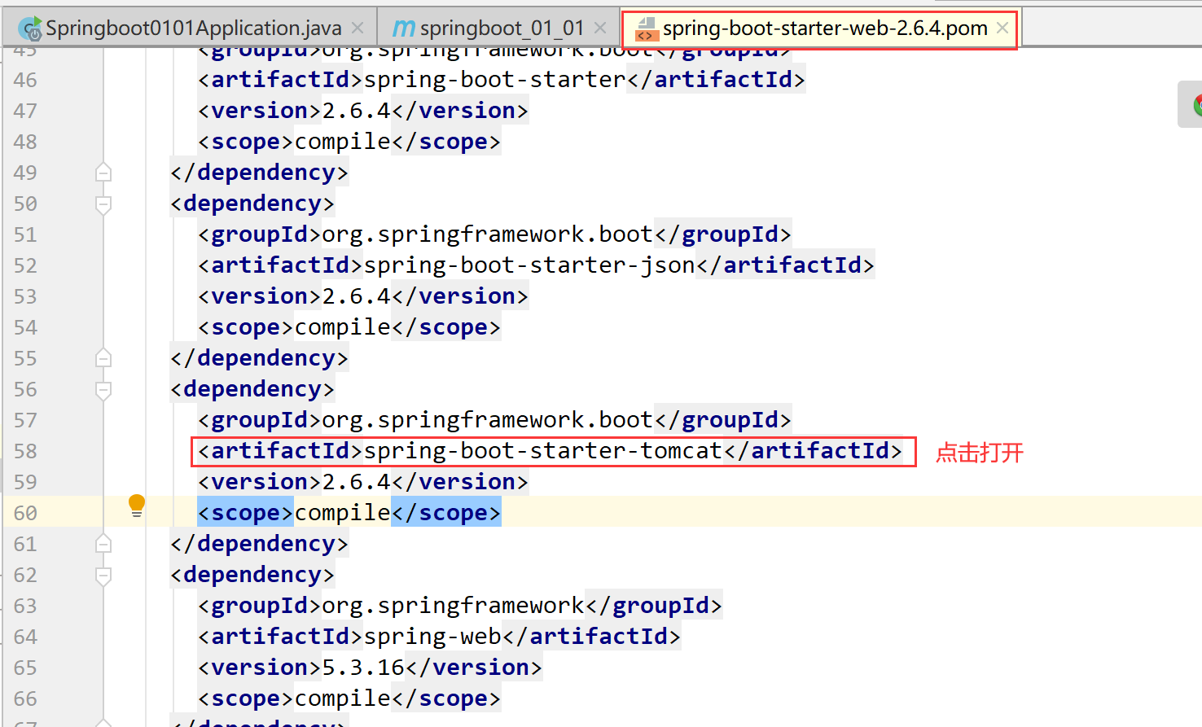The width and height of the screenshot is (1202, 727).
Task: Collapse dependency block starting line 50
Action: [x=103, y=204]
